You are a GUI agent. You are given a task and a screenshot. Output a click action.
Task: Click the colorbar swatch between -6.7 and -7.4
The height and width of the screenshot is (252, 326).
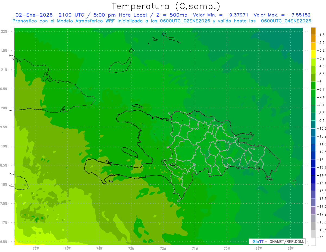point(313,93)
